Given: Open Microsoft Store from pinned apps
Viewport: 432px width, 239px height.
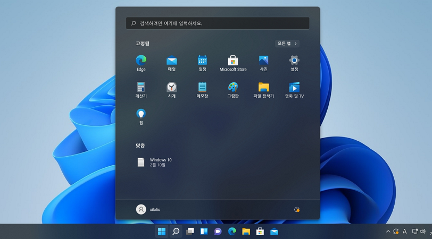Looking at the screenshot, I should [233, 63].
